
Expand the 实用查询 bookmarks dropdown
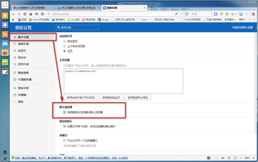(x=230, y=20)
